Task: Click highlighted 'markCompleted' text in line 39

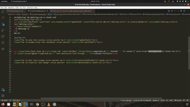Action: [155, 51]
